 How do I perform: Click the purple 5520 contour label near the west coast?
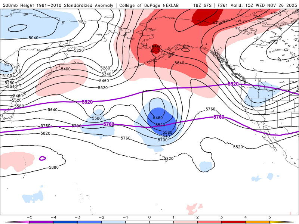(233, 84)
